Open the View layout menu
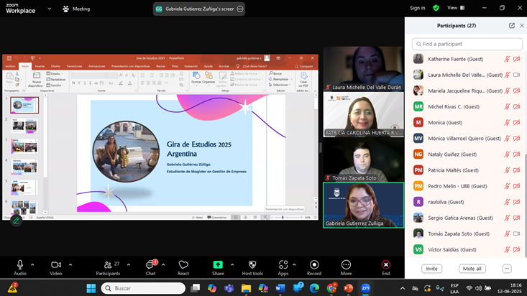 click(456, 8)
